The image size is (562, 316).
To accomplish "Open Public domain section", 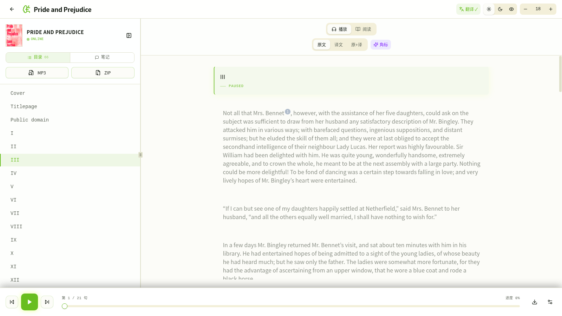I will click(x=70, y=120).
